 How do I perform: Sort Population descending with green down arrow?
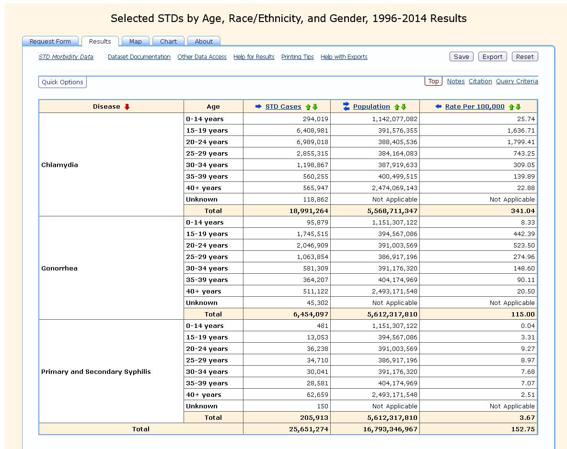pos(404,107)
